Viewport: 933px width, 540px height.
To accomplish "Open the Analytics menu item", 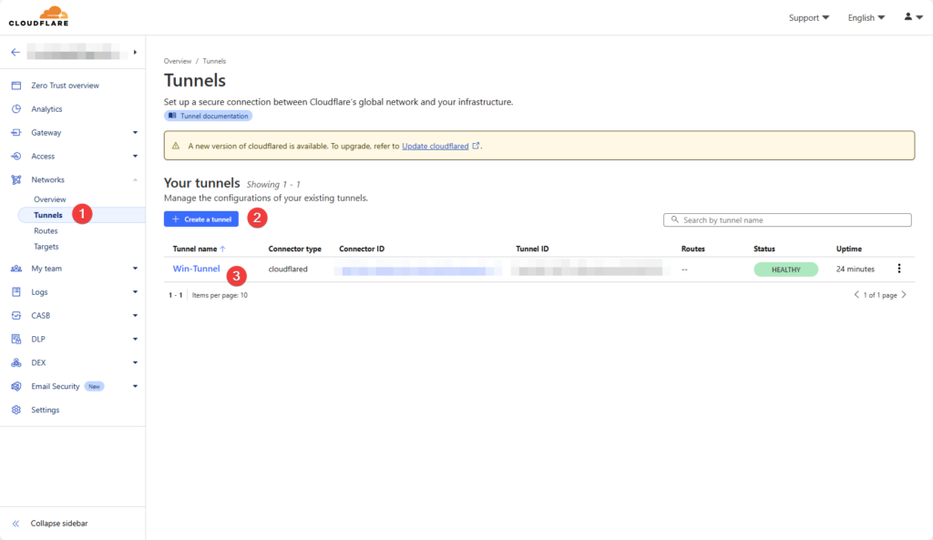I will click(46, 109).
